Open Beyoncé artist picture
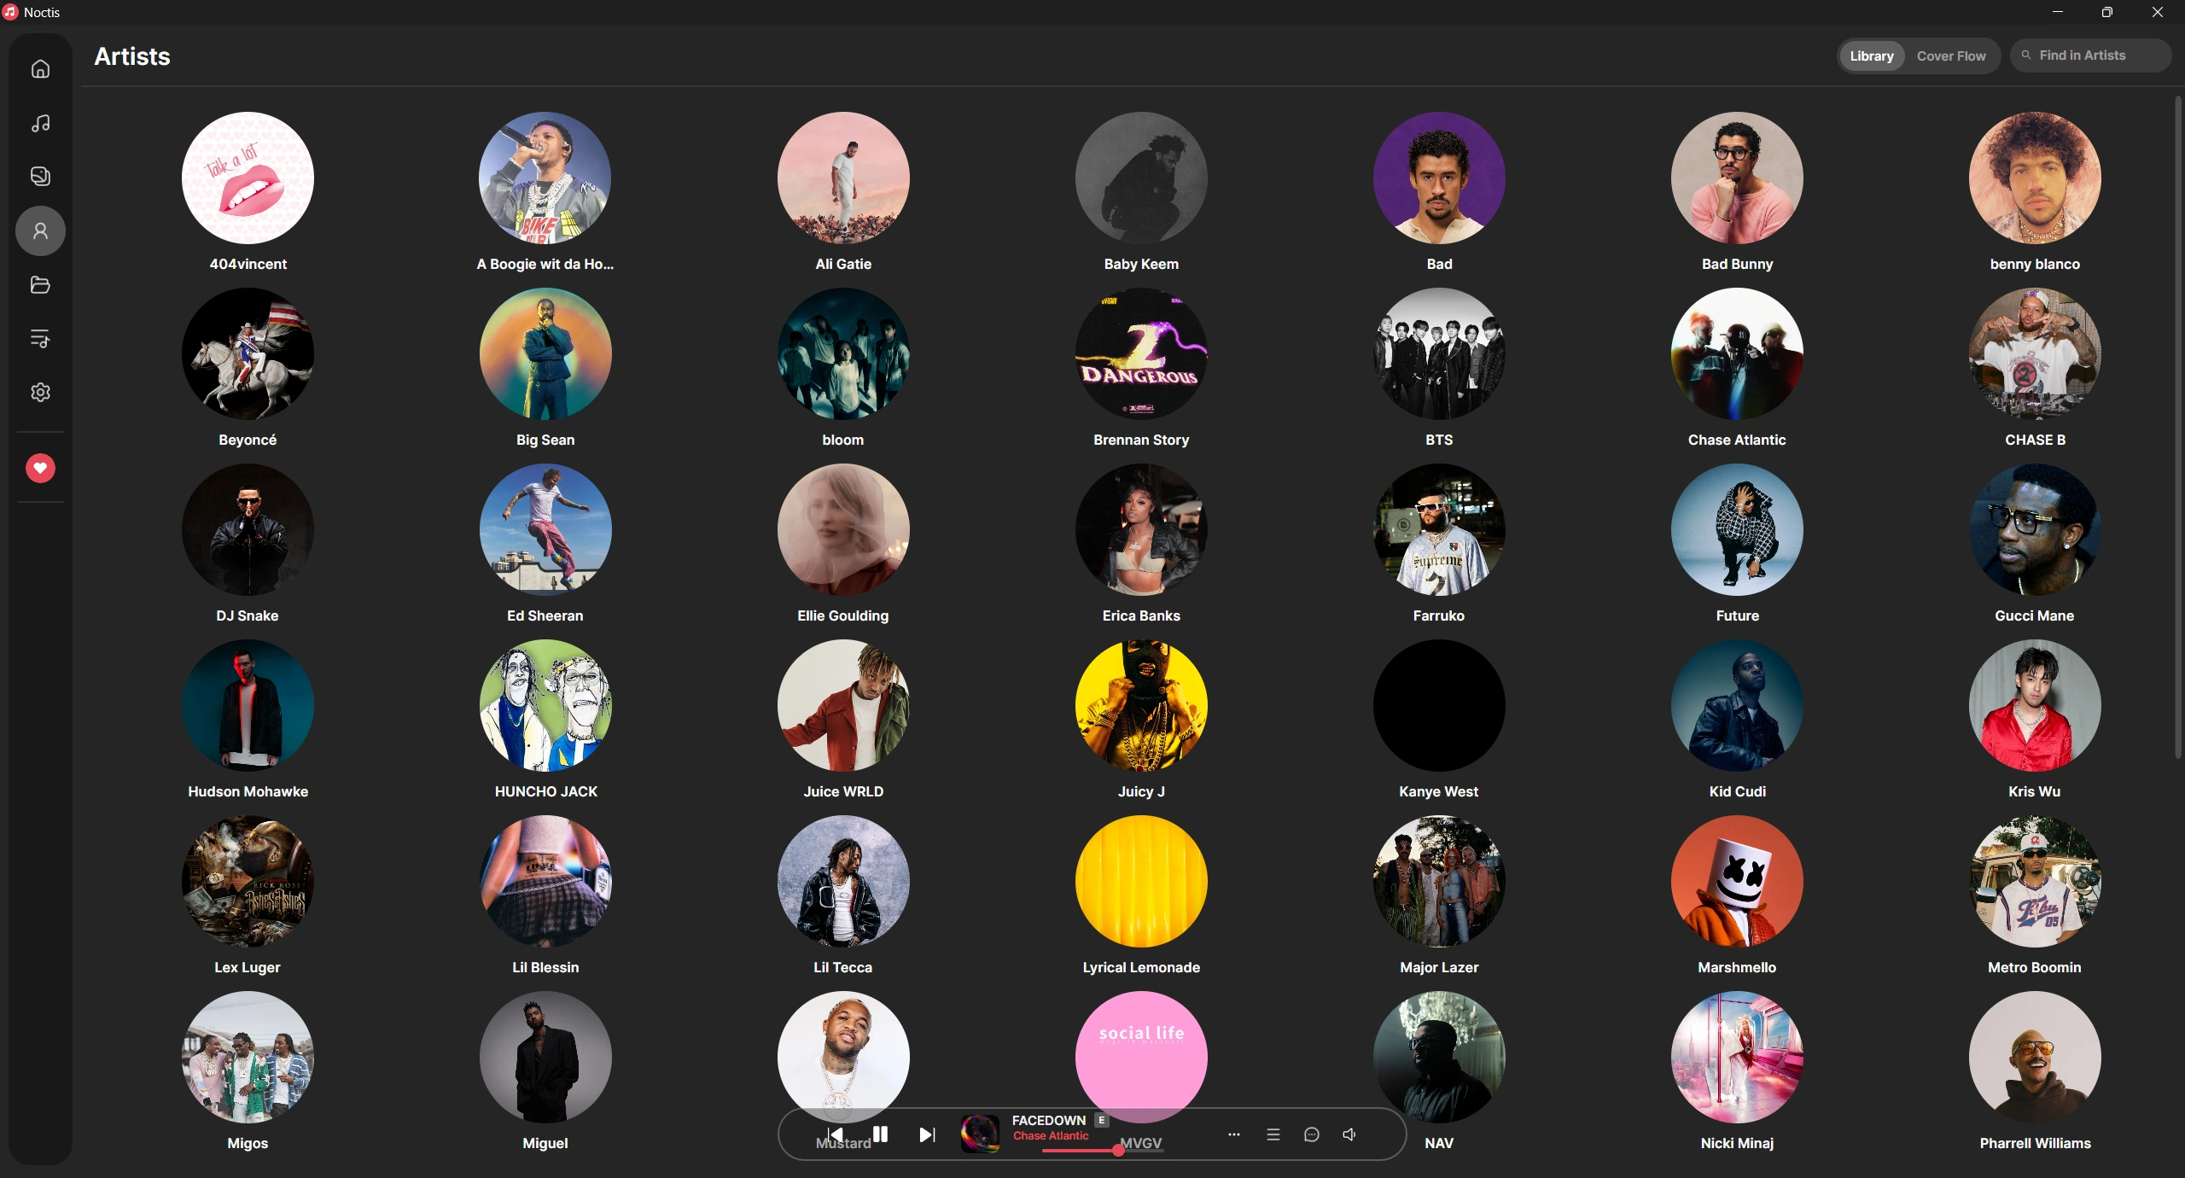 click(248, 353)
